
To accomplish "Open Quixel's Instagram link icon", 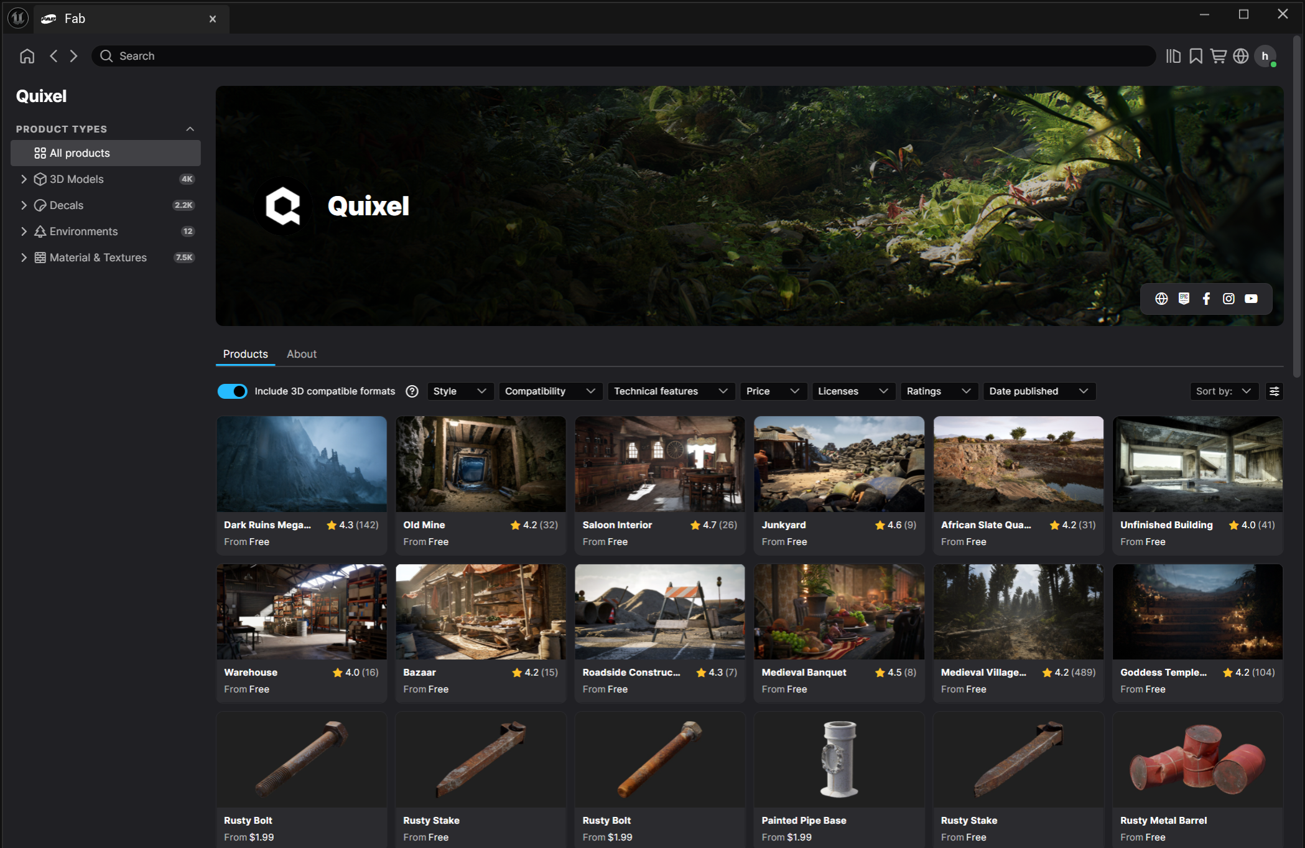I will point(1228,299).
